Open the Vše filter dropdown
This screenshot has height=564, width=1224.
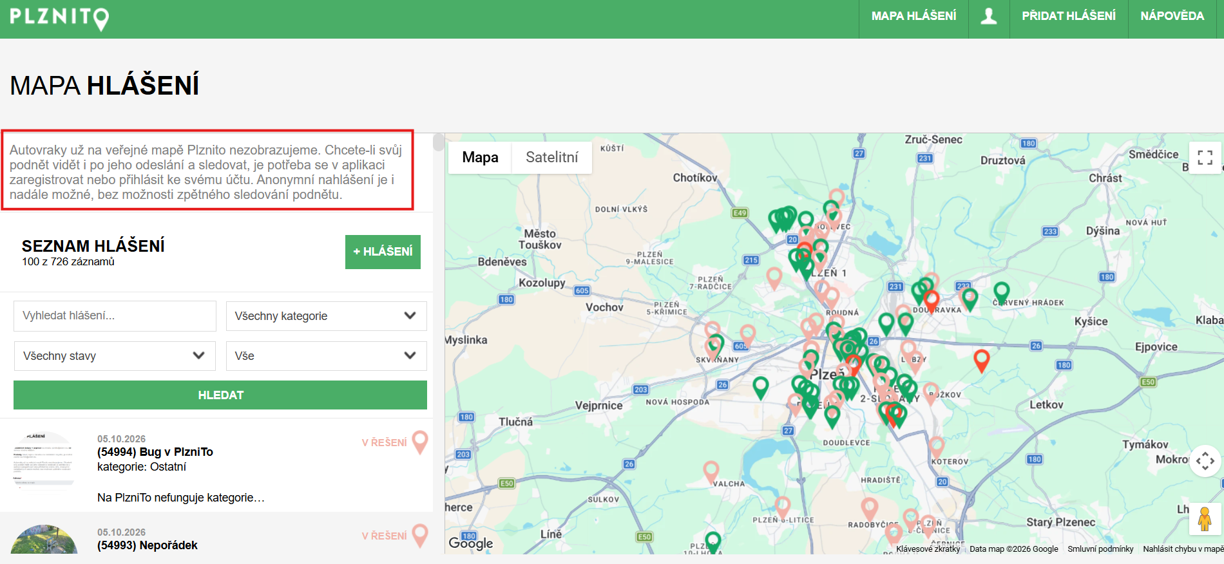point(326,356)
